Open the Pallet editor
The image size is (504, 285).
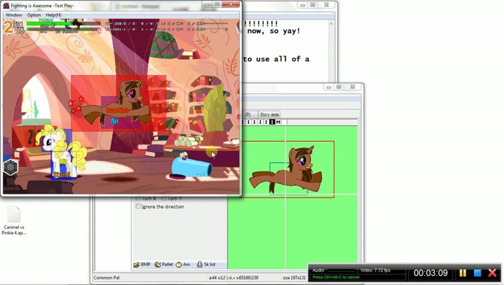(164, 264)
